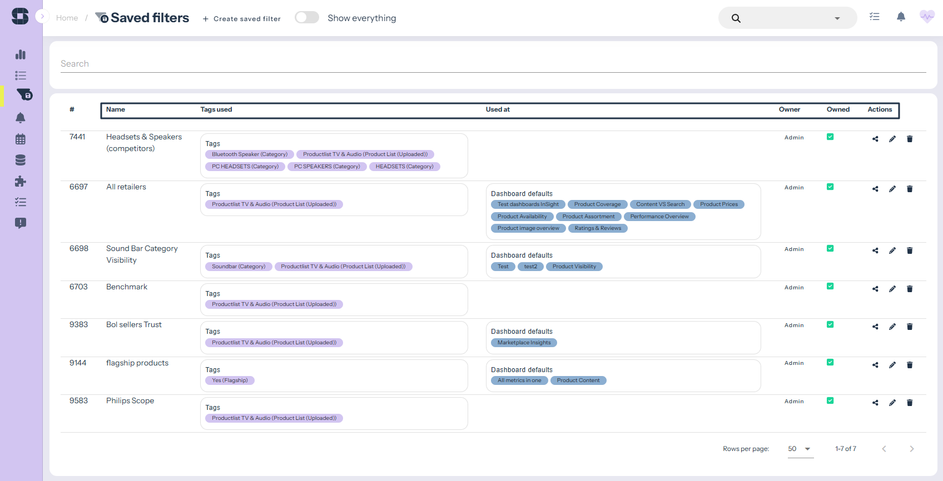Expand the sidebar with chevron button

point(42,17)
